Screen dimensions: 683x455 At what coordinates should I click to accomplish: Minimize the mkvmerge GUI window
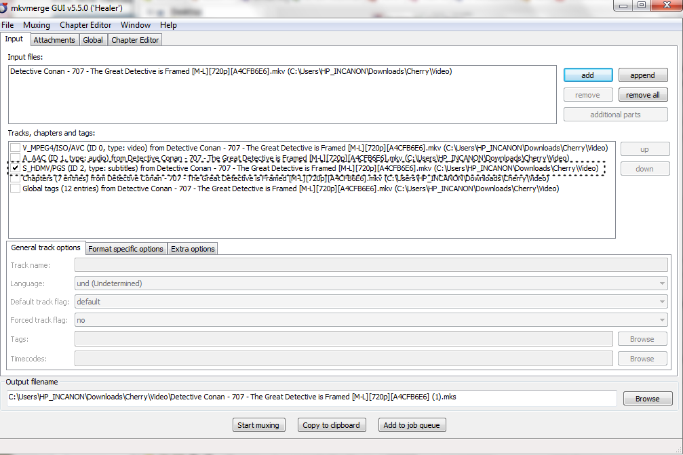(623, 5)
